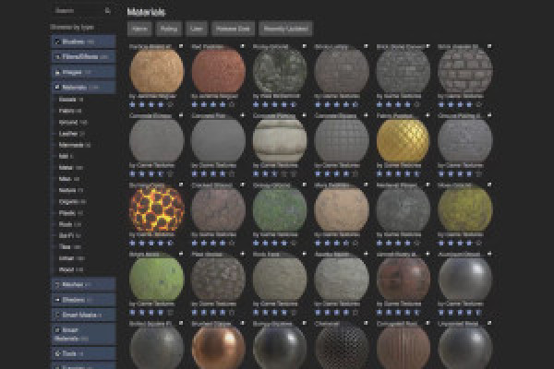
Task: Click the corner icon above the brushed copper material
Action: click(x=242, y=323)
